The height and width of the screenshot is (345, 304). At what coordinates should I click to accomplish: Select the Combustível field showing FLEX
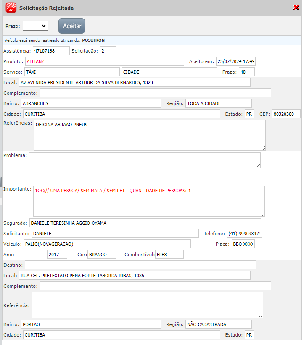(x=169, y=255)
